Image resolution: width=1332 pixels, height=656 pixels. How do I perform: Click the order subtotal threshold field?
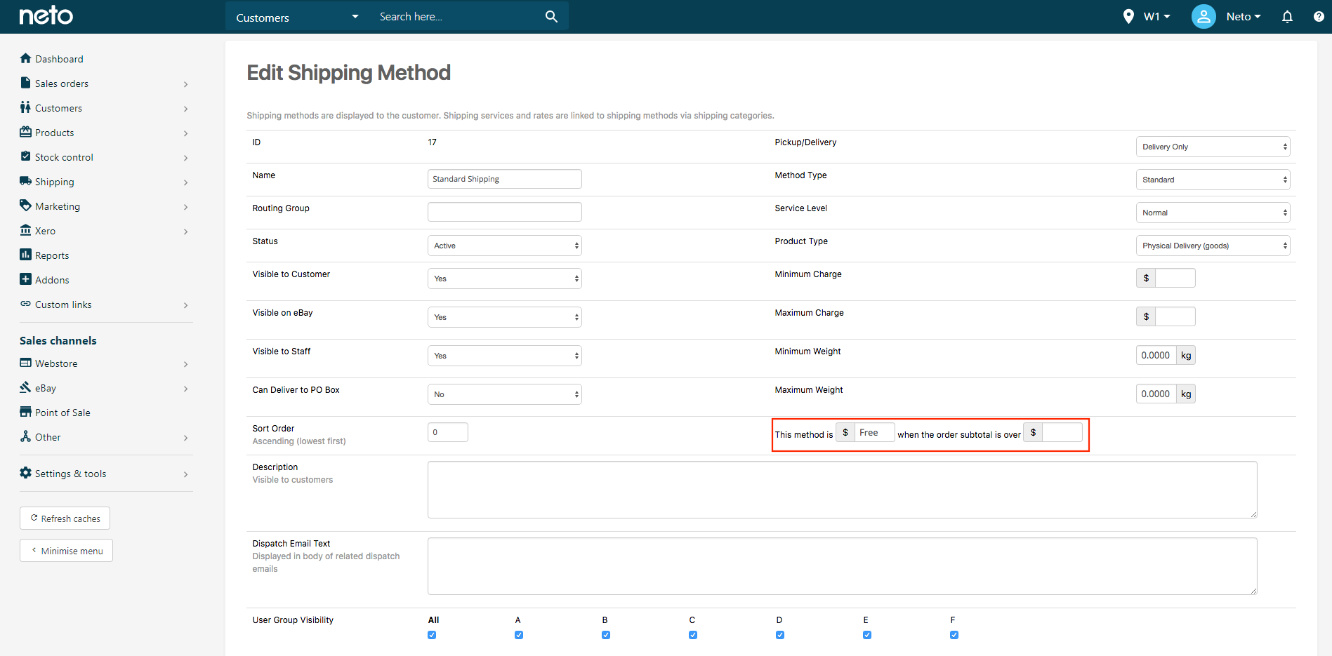click(x=1062, y=432)
